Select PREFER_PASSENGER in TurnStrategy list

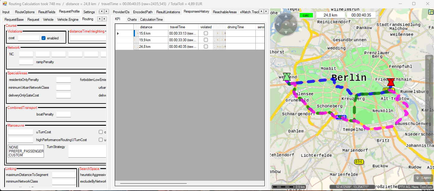click(x=26, y=151)
